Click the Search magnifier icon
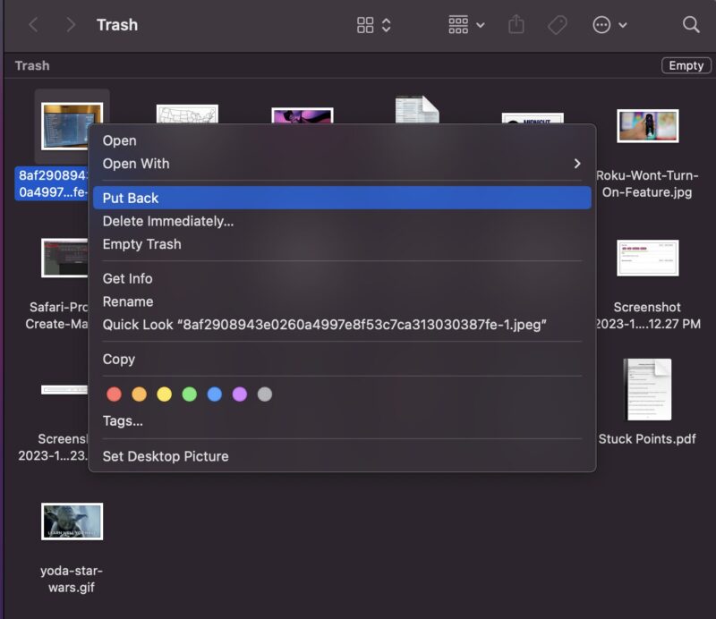Image resolution: width=716 pixels, height=619 pixels. point(690,24)
